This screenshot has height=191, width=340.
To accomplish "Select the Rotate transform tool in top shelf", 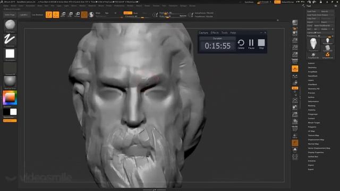I will click(77, 15).
